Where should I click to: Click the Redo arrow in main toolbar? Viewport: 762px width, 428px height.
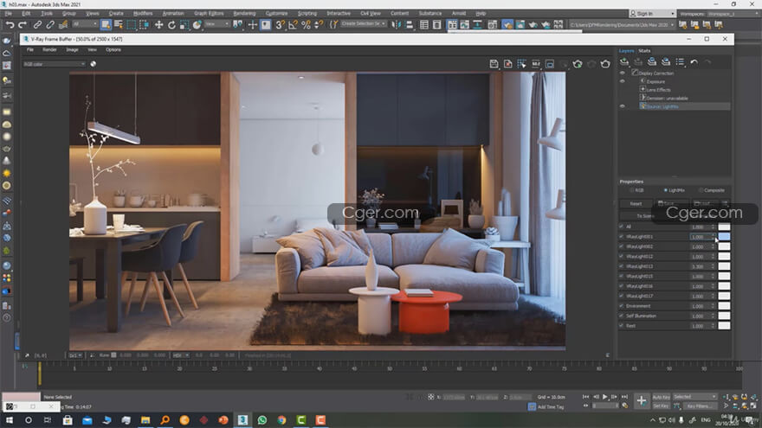(23, 24)
